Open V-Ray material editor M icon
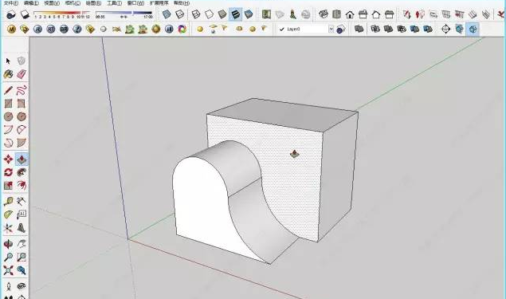The height and width of the screenshot is (299, 506). pos(11,30)
